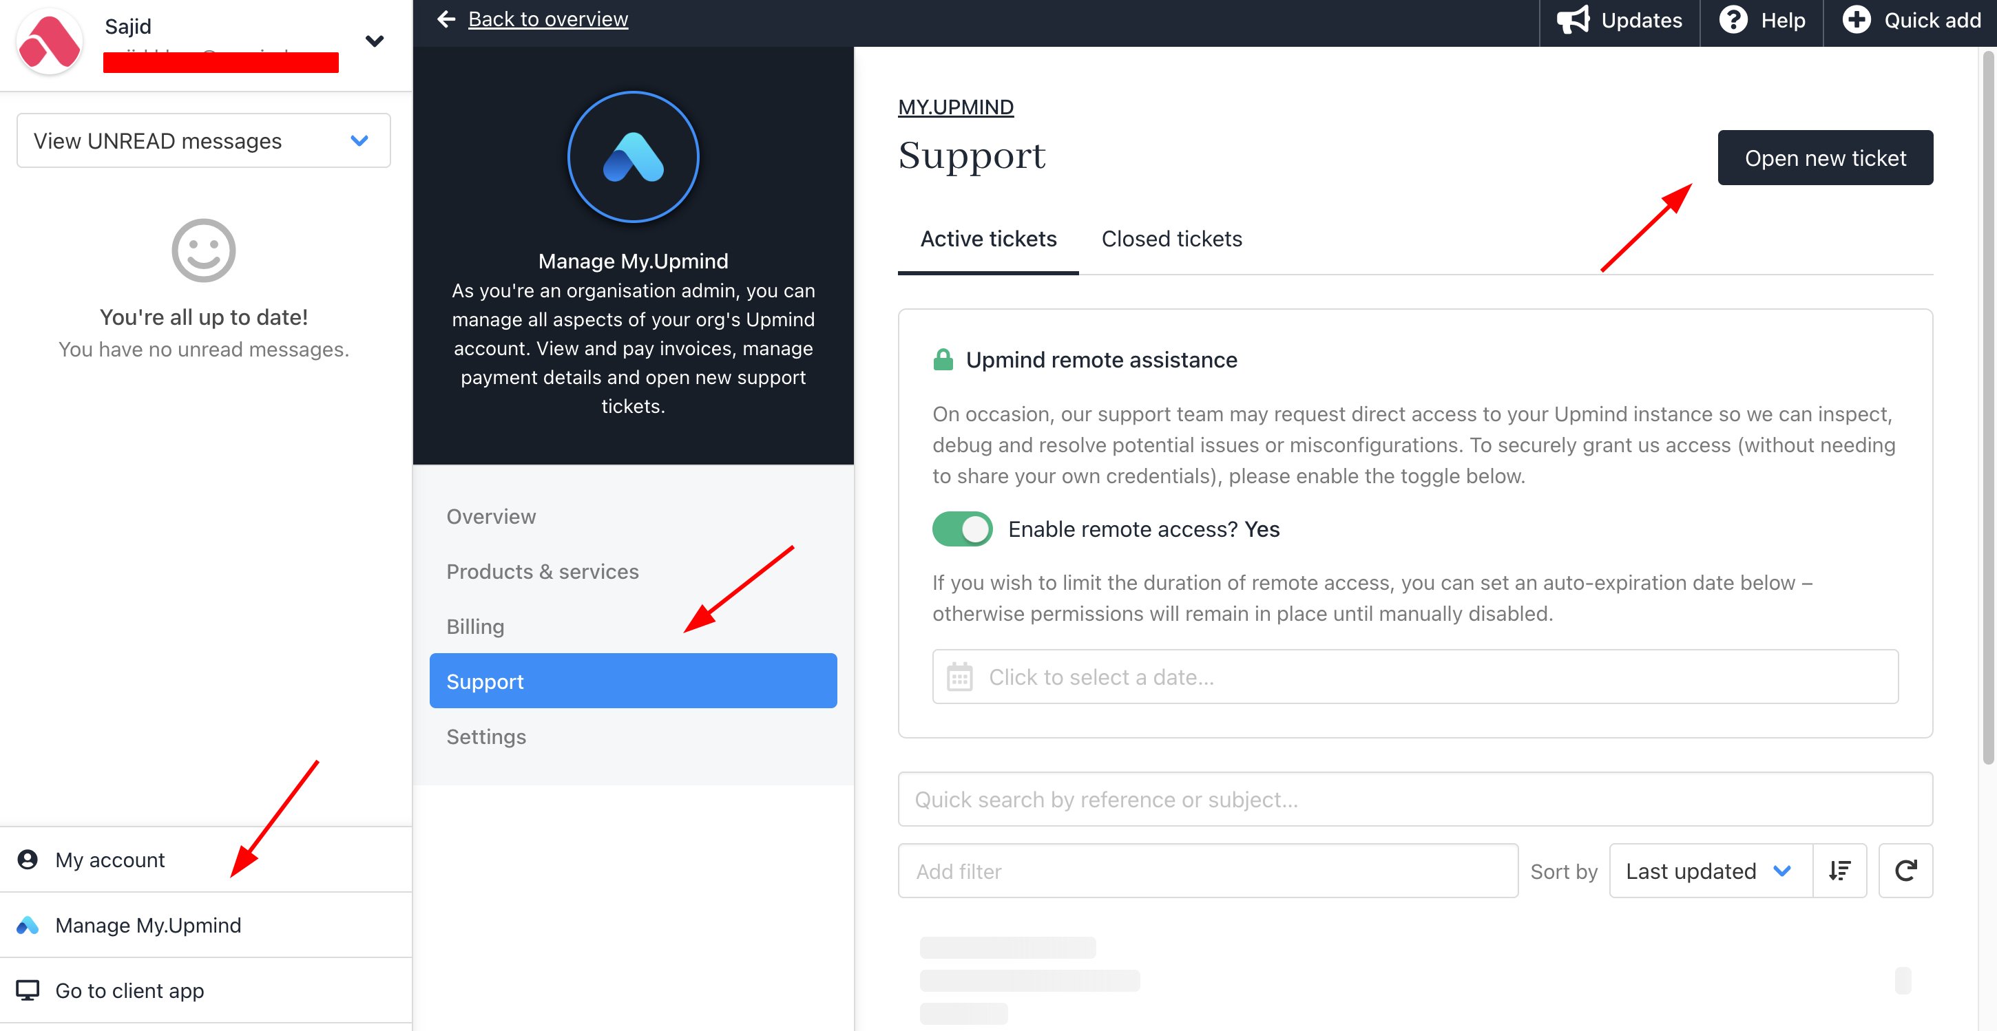Click the Add filter field
This screenshot has width=1997, height=1031.
(1208, 871)
